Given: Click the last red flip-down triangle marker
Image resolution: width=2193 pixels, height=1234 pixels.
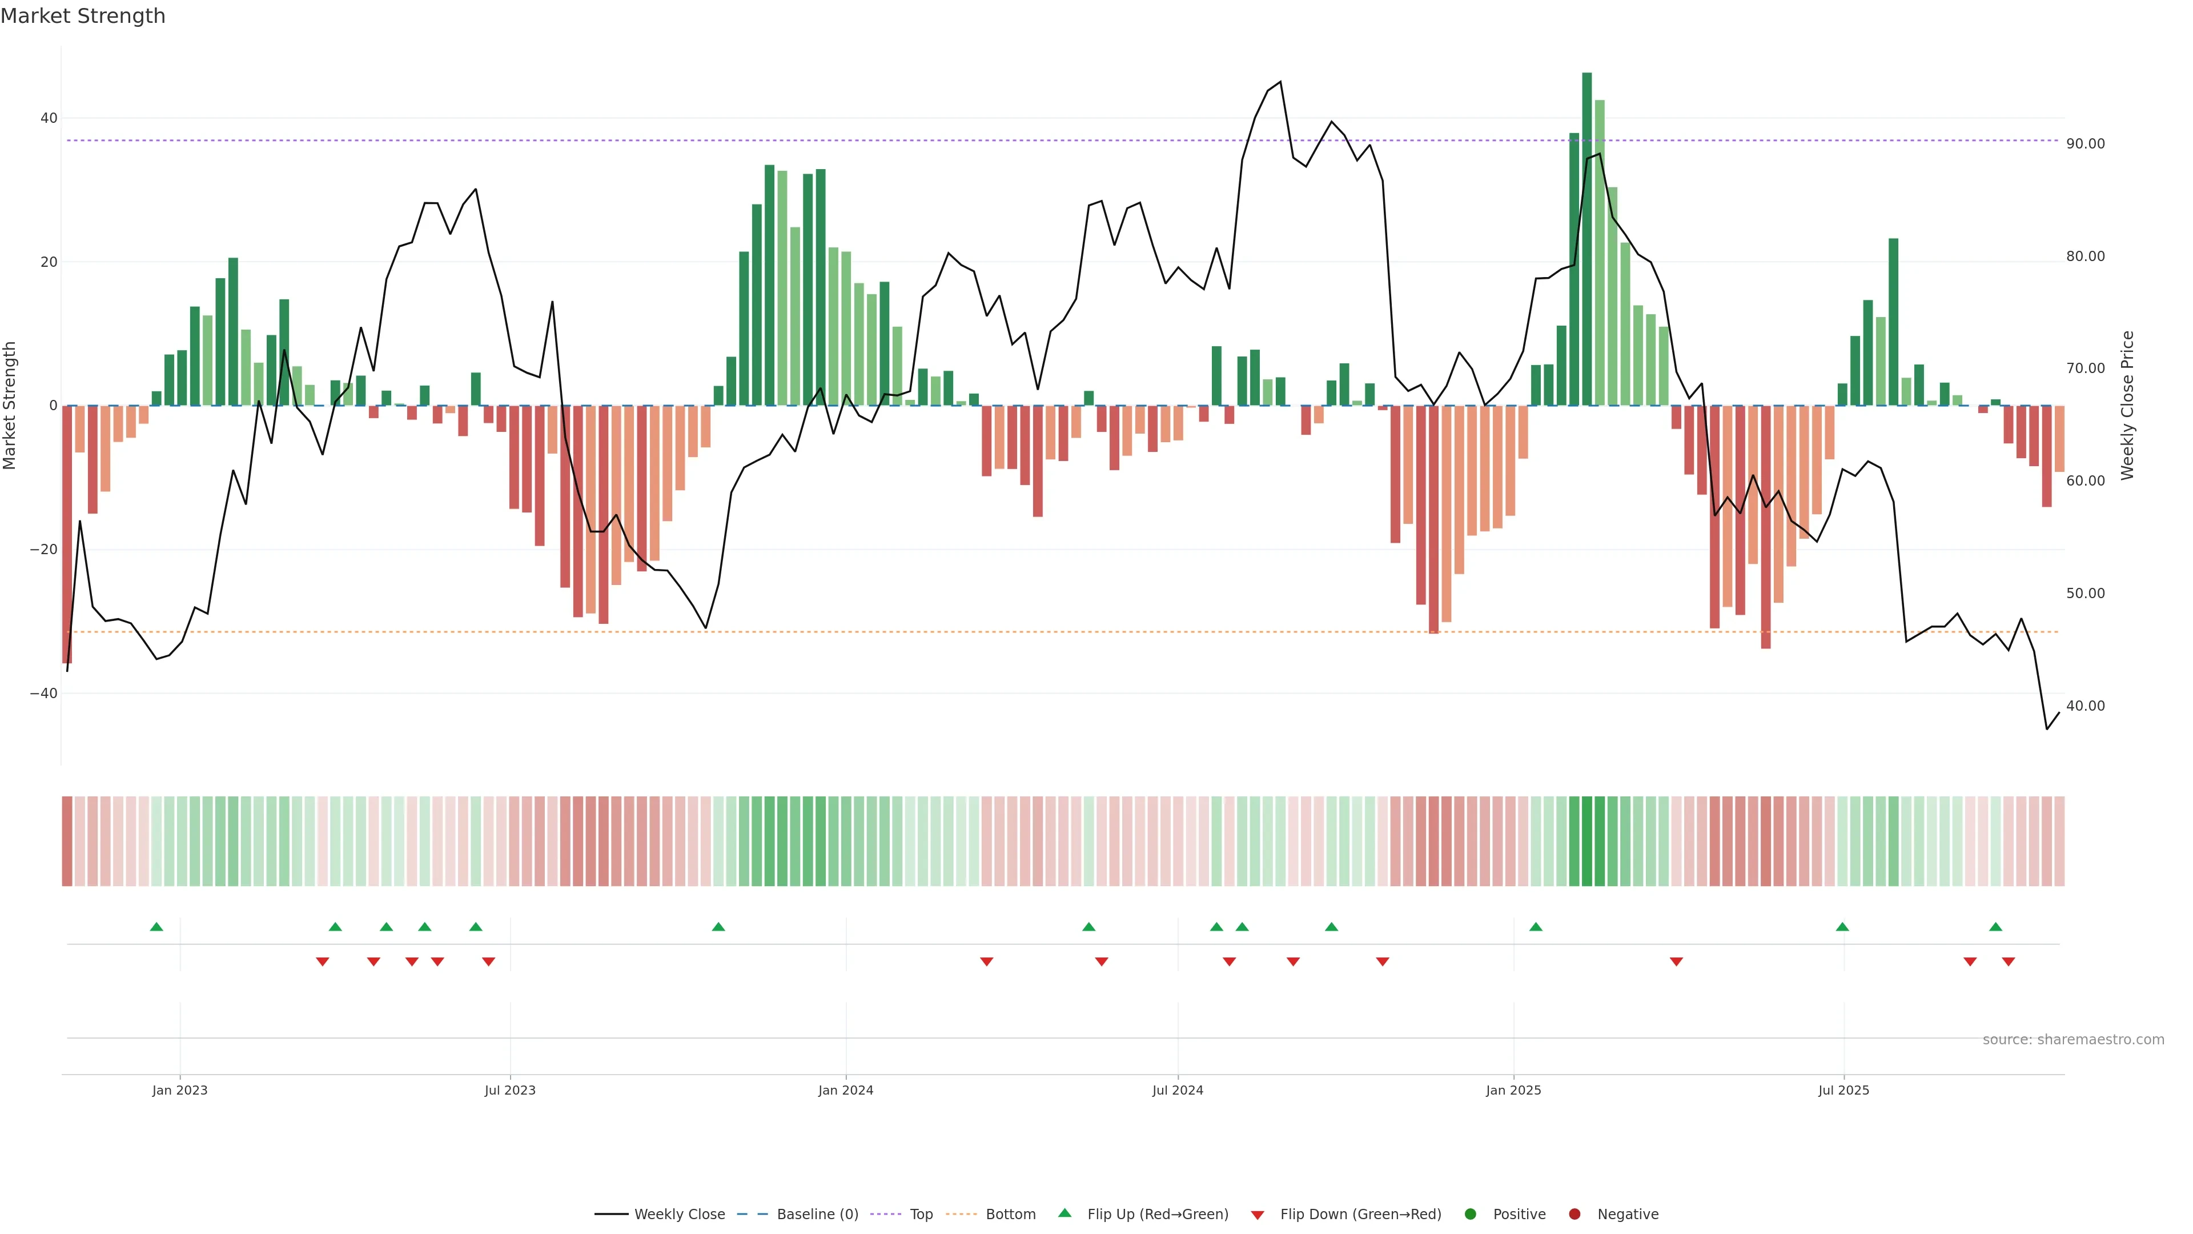Looking at the screenshot, I should (x=2009, y=961).
